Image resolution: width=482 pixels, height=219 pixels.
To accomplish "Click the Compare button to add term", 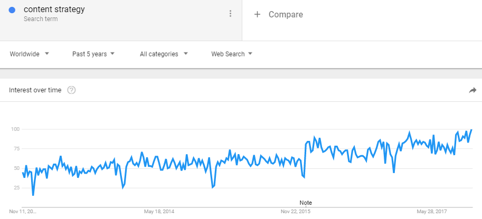I will coord(279,14).
